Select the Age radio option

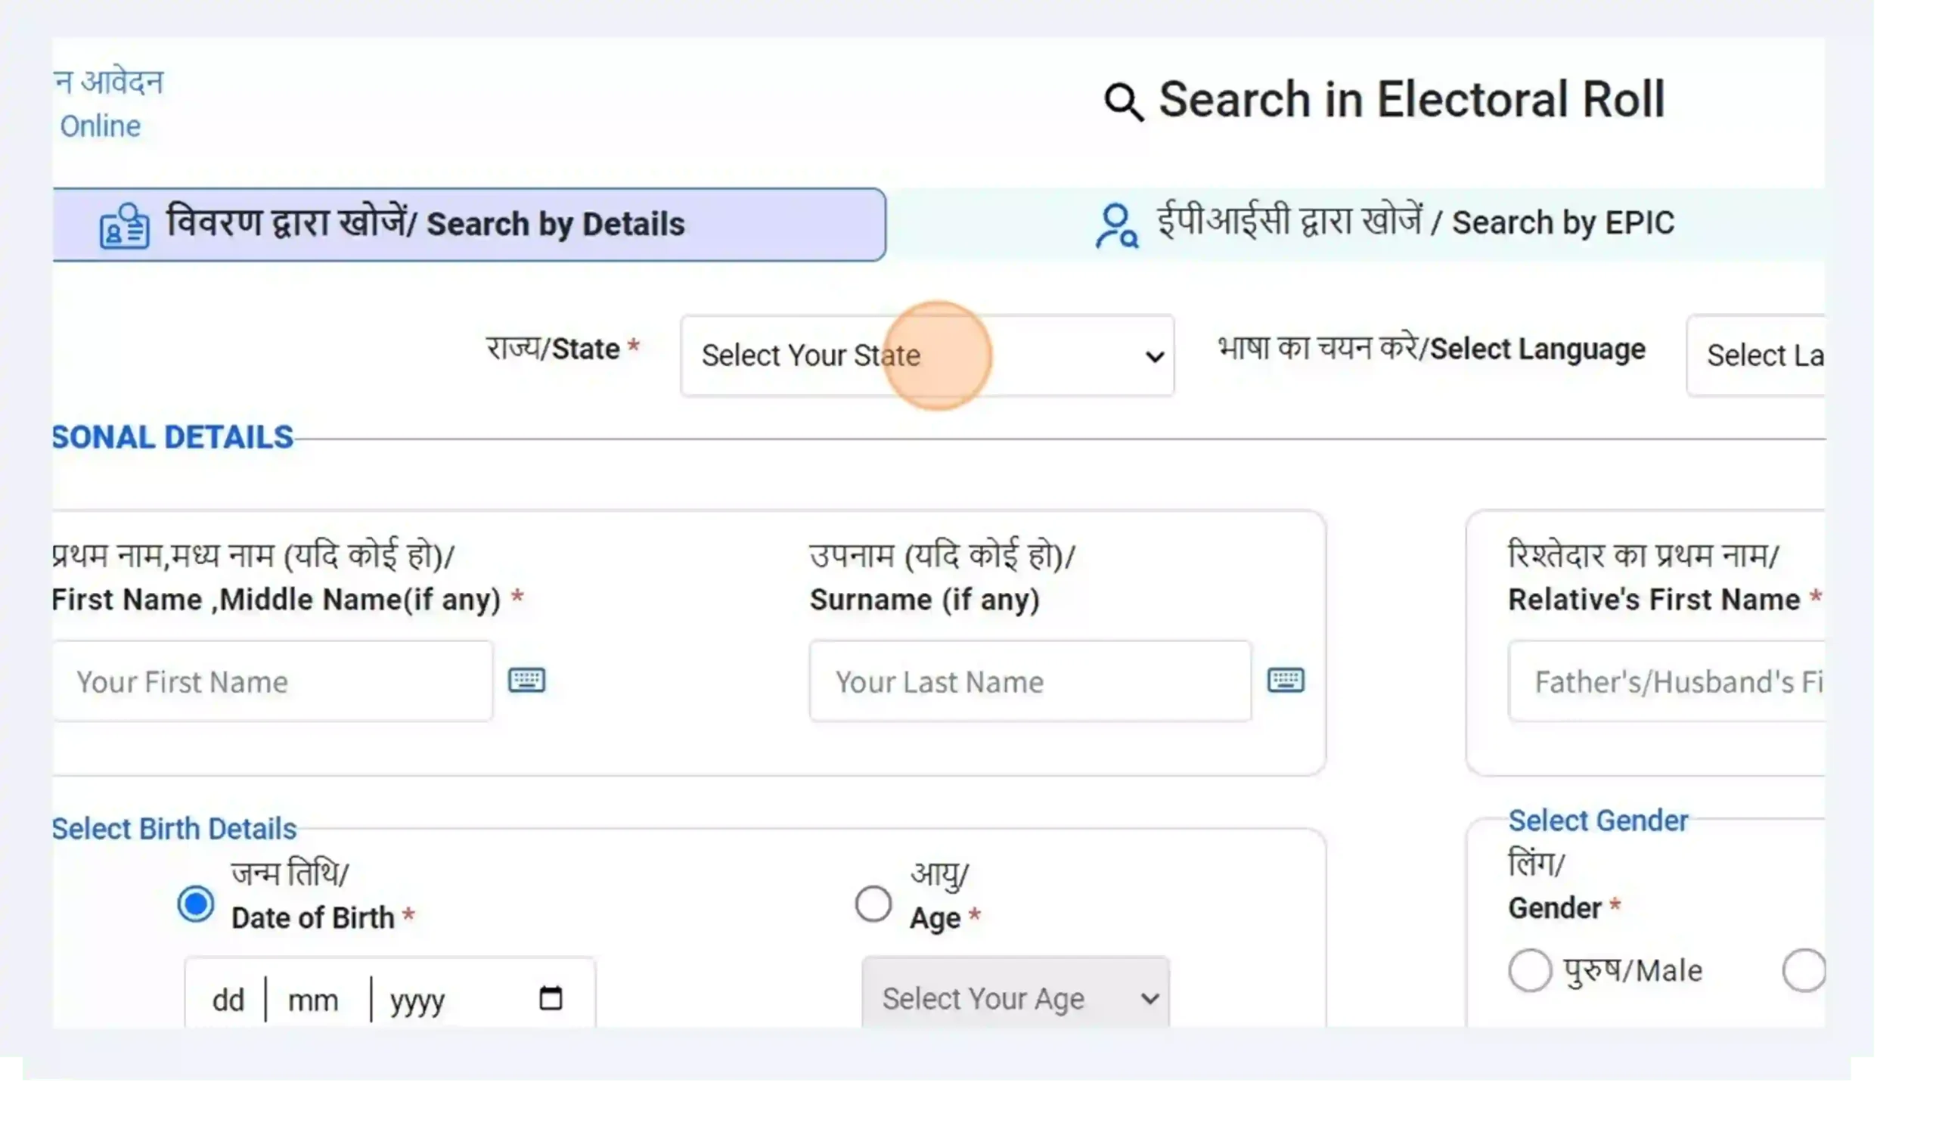click(873, 904)
